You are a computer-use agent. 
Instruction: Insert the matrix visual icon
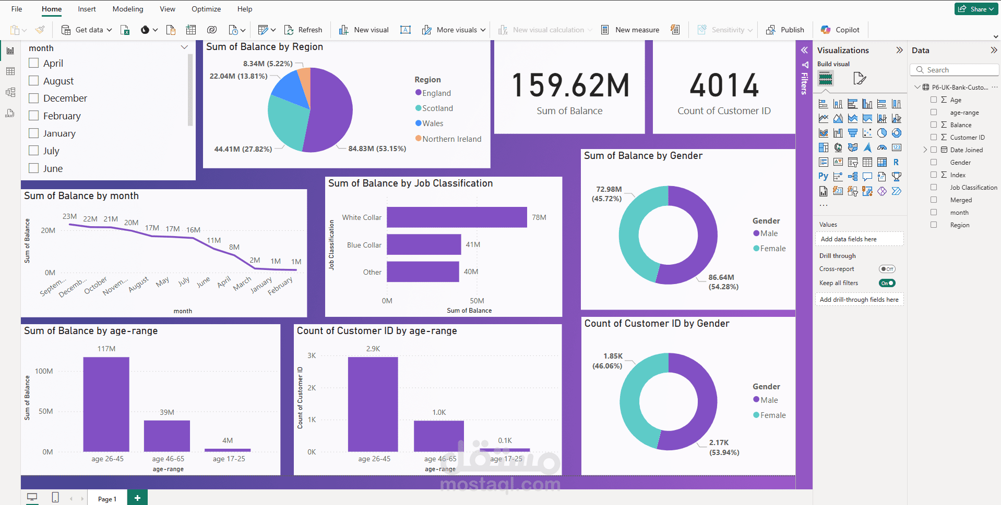click(x=882, y=162)
